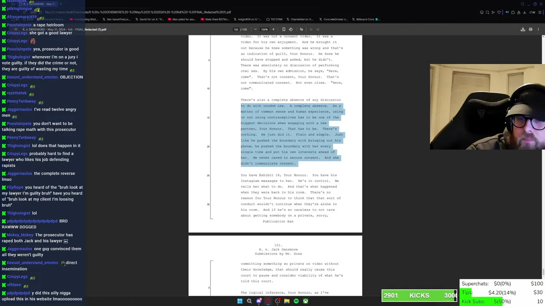Viewport: 545px width, 306px height.
Task: Click chat username offdave
Action: (x=14, y=285)
